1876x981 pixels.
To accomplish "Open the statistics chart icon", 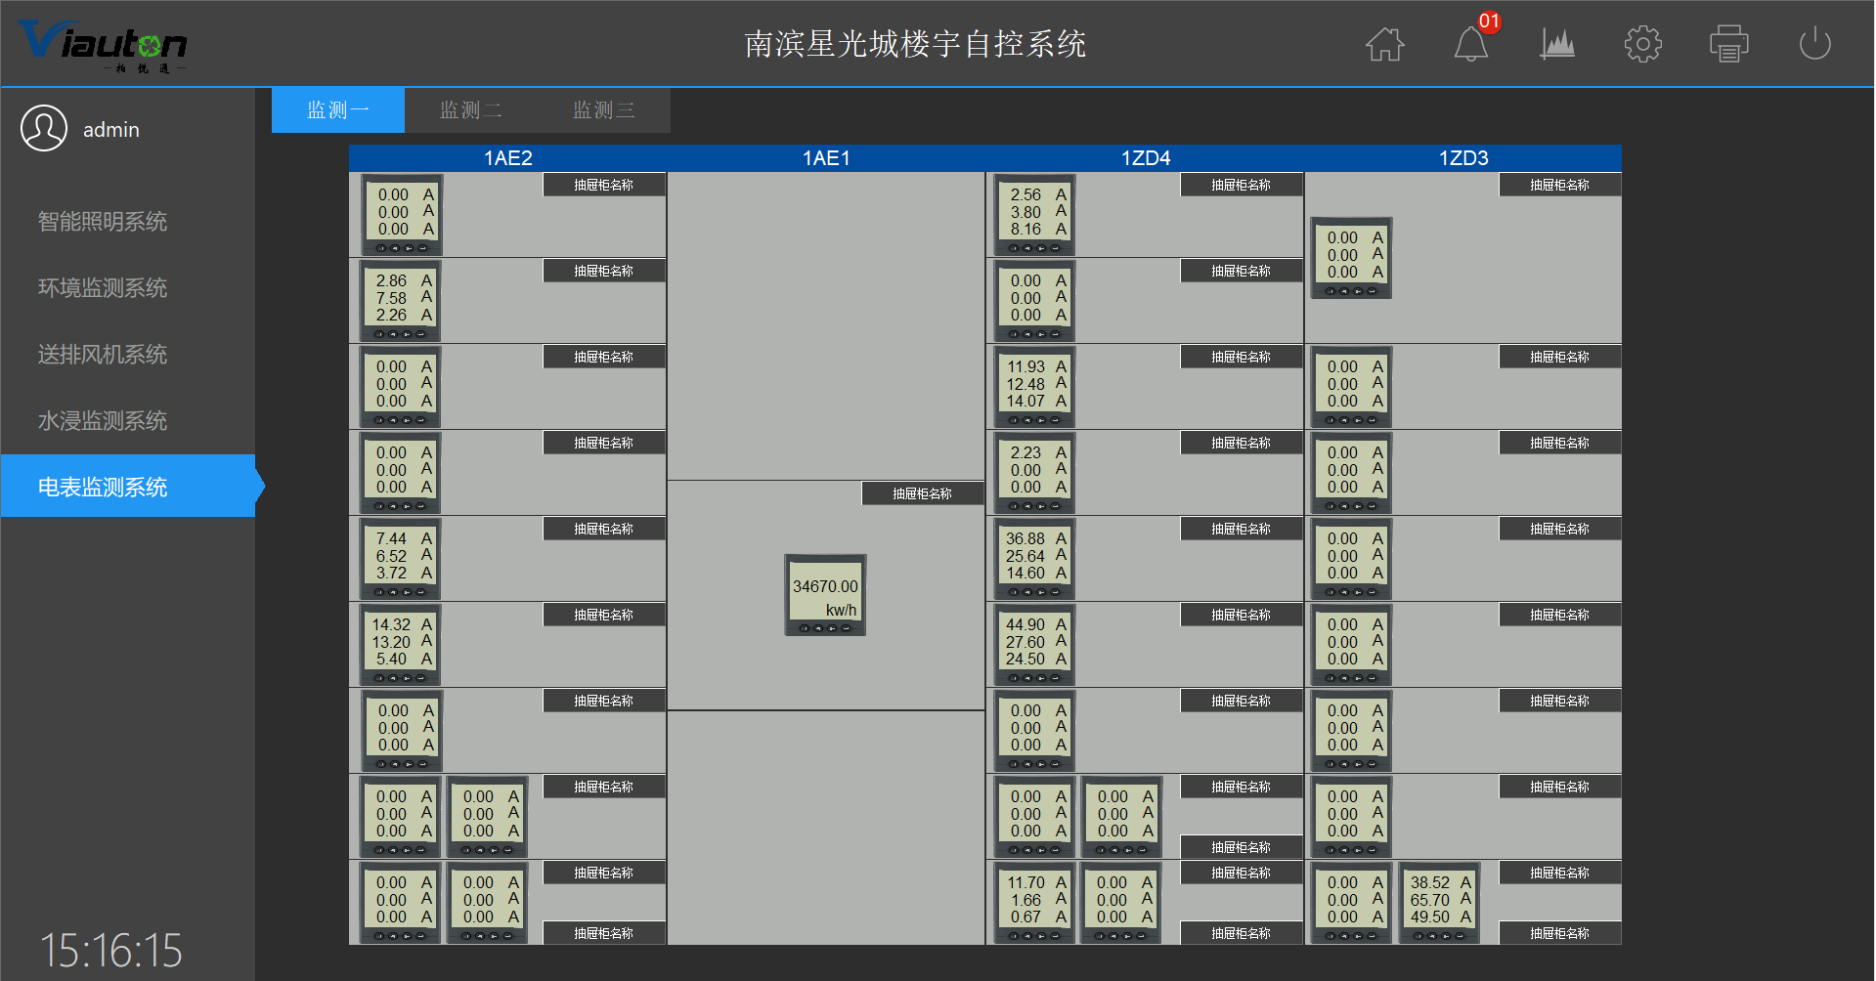I will tap(1557, 44).
